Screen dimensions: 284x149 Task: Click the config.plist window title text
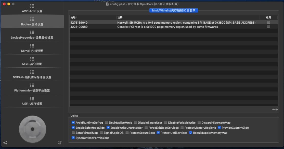[x=144, y=4]
